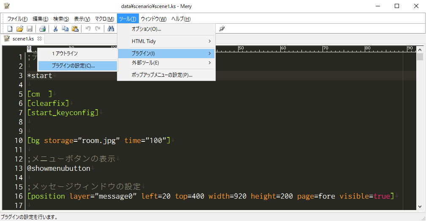Viewport: 426px width, 221px height.
Task: Expand the プラグイン(I) submenu
Action: point(166,54)
